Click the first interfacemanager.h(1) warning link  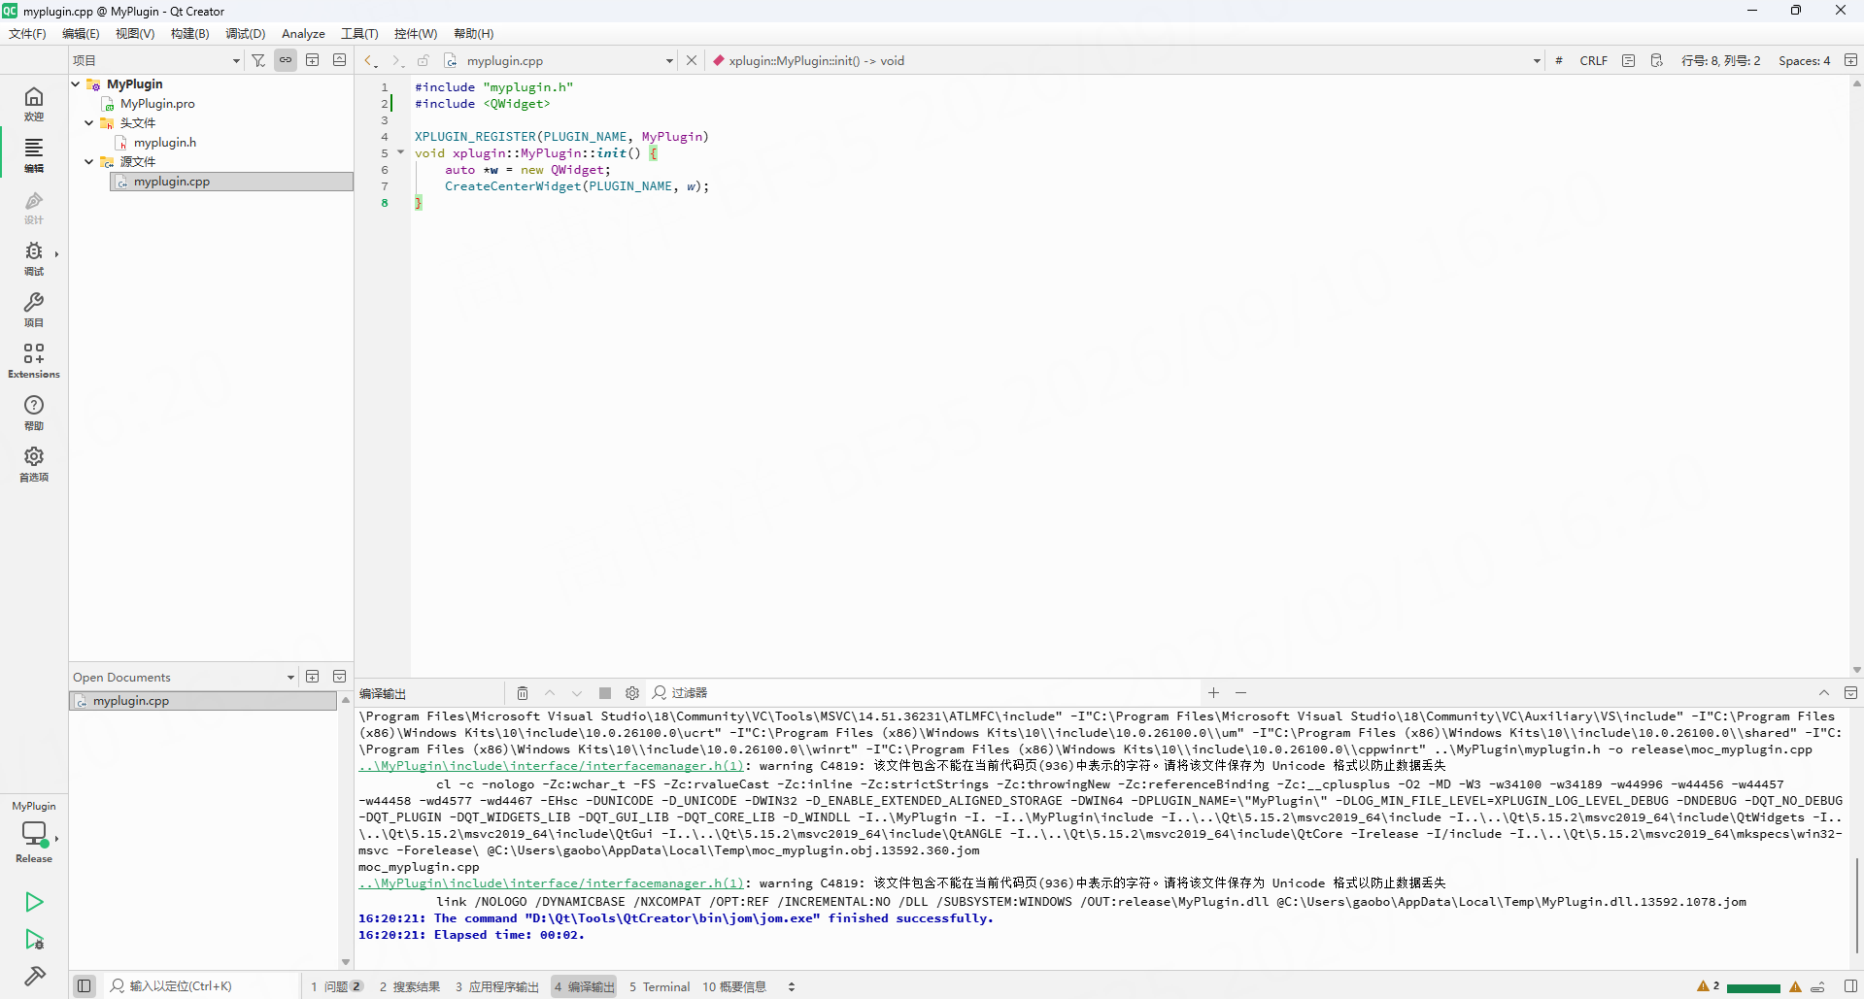point(551,766)
